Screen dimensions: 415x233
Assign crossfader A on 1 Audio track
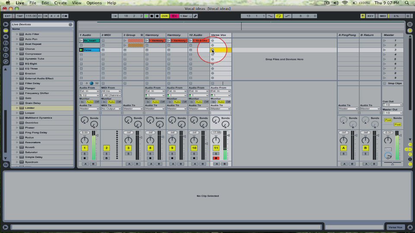click(85, 164)
